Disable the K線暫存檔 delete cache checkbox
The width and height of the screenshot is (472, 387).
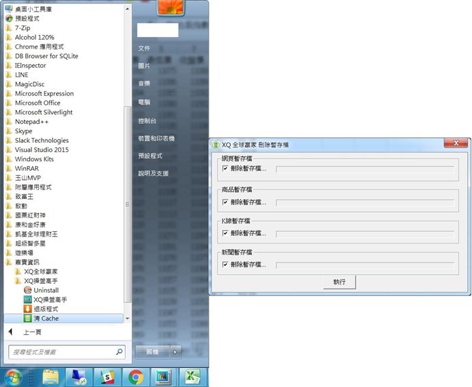click(x=225, y=233)
